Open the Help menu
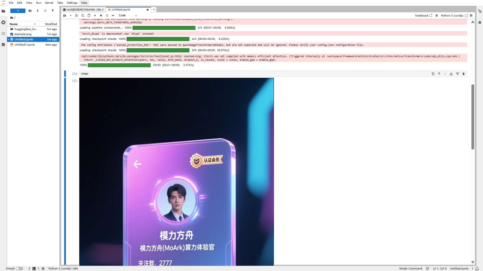The image size is (483, 271). click(84, 3)
